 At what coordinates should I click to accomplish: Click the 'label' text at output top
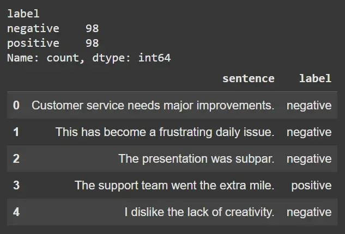(x=23, y=14)
